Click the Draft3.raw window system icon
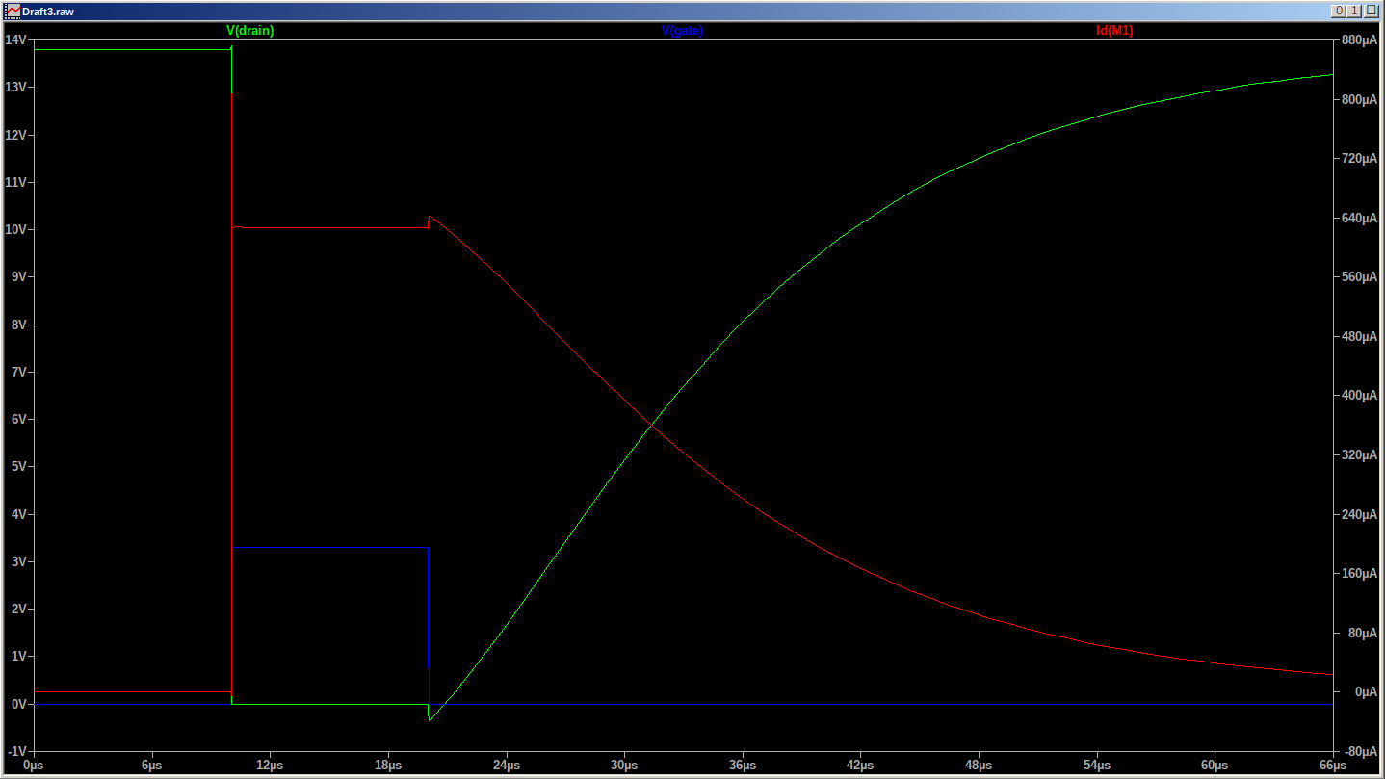 point(13,11)
